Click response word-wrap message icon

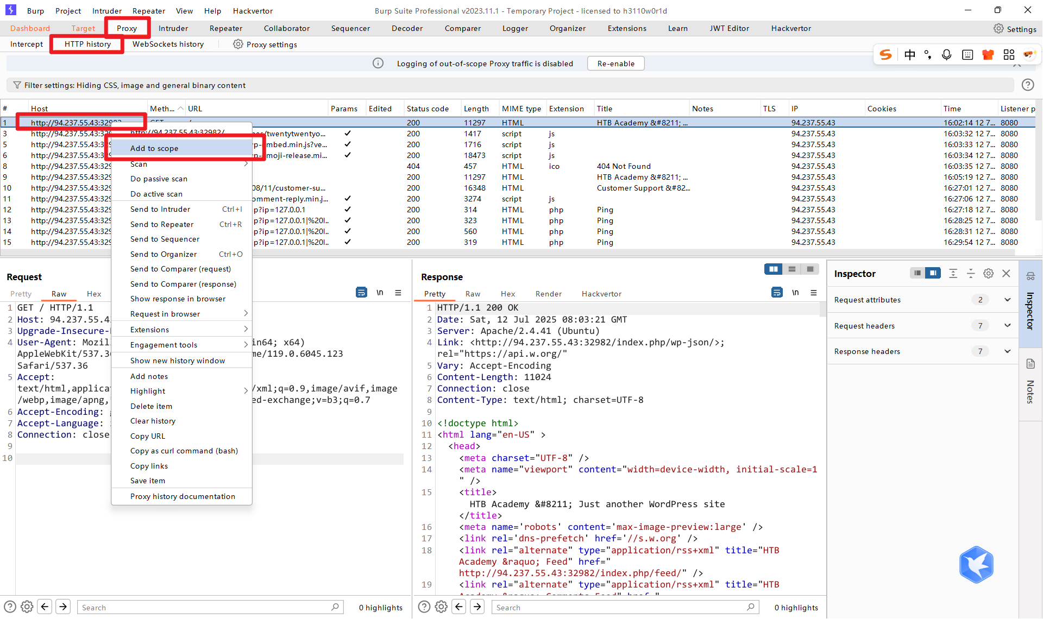pyautogui.click(x=777, y=293)
